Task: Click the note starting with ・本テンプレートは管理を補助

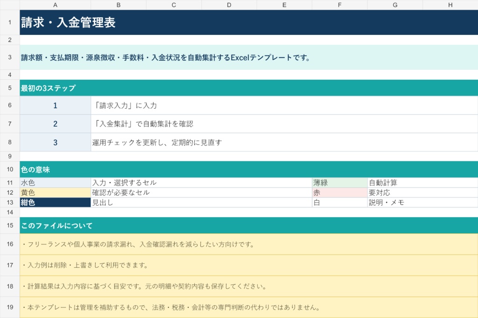Action: [x=249, y=307]
